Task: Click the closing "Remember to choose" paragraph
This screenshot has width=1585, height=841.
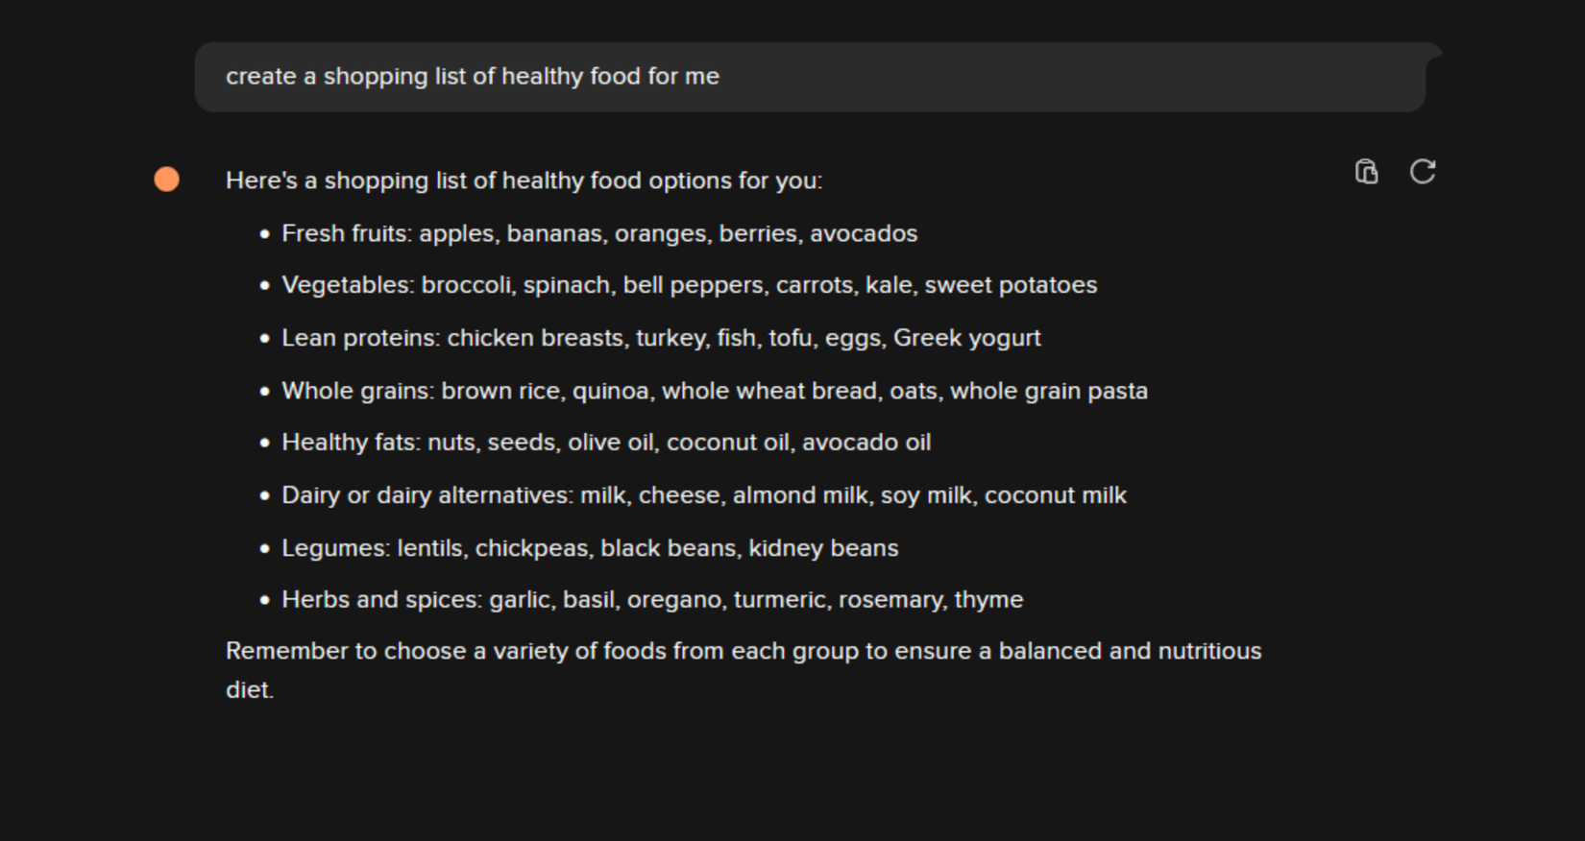Action: pyautogui.click(x=743, y=652)
